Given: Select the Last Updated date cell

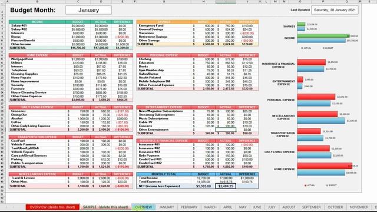Looking at the screenshot, I should (335, 10).
